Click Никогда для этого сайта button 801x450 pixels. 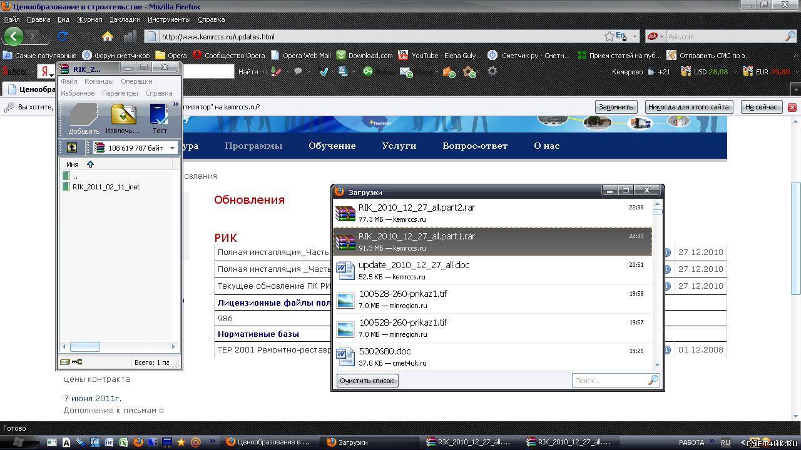point(688,107)
